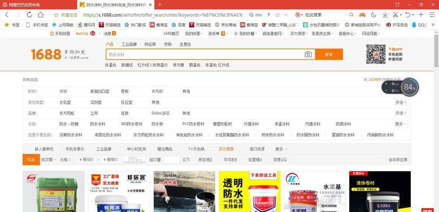Open 腾讯网 bookmark
The image size is (439, 212).
[x=86, y=25]
